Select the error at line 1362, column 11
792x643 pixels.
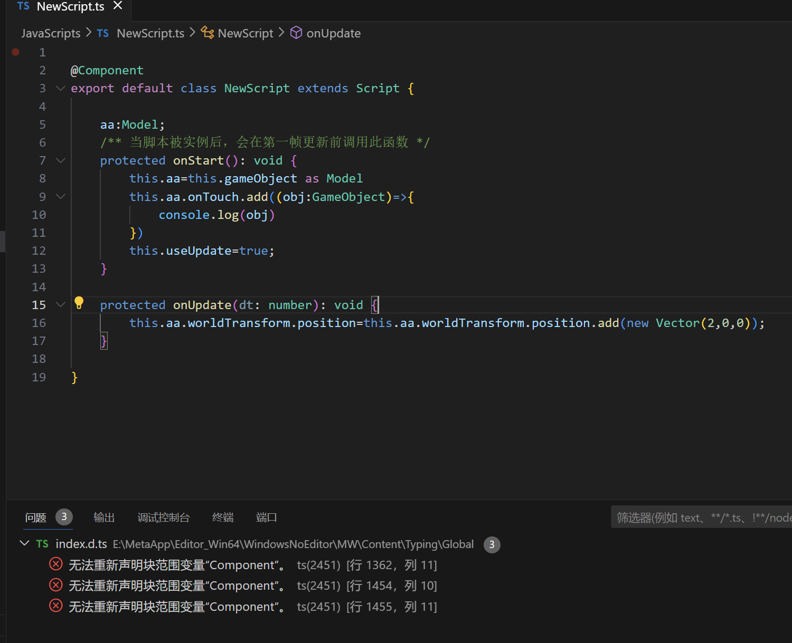(x=253, y=565)
